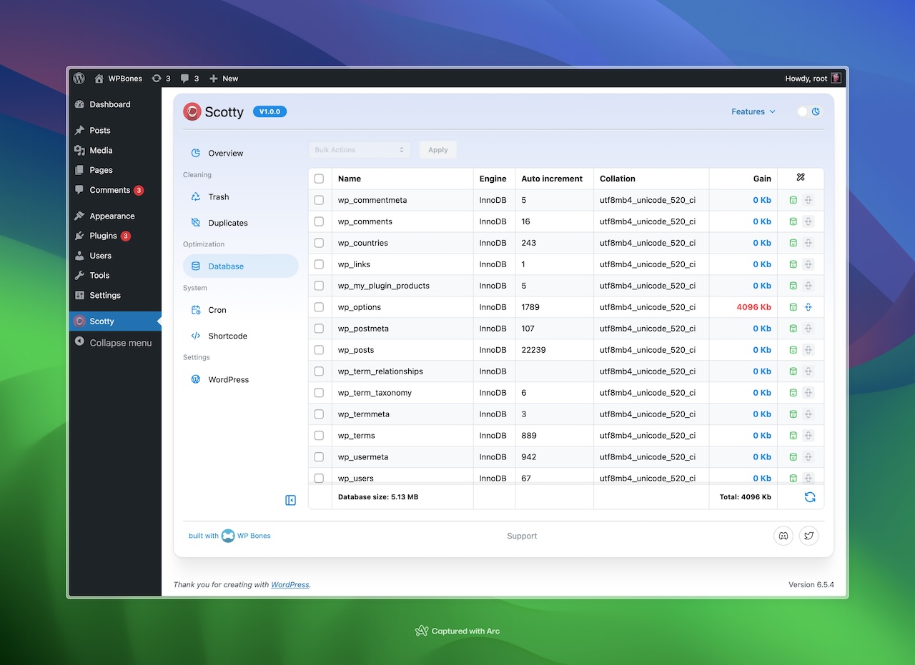Click the green database icon for wp_commentmeta

[x=793, y=200]
